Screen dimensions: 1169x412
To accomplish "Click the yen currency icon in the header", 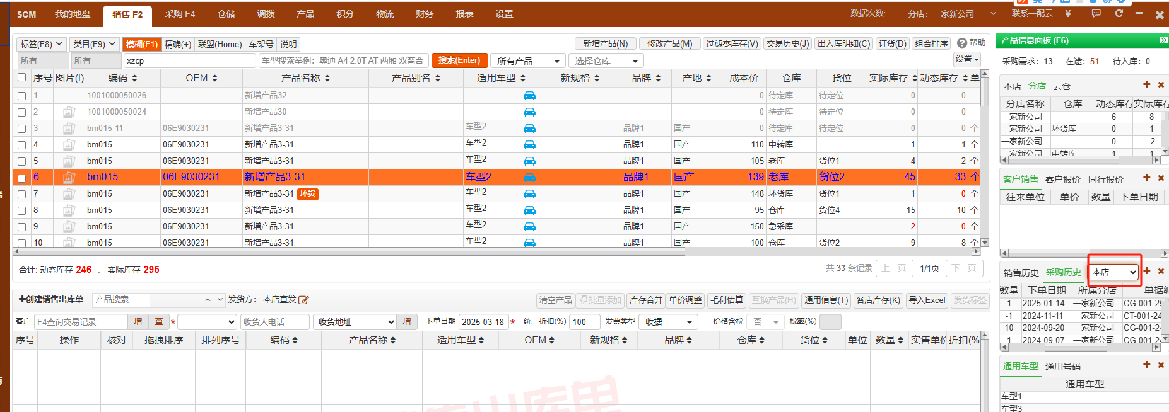I will (1067, 13).
